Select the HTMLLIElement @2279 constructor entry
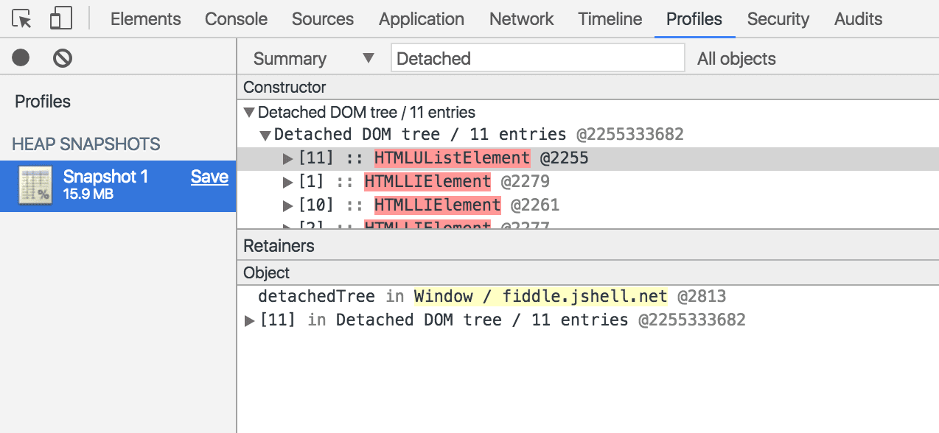This screenshot has width=939, height=433. pyautogui.click(x=427, y=181)
